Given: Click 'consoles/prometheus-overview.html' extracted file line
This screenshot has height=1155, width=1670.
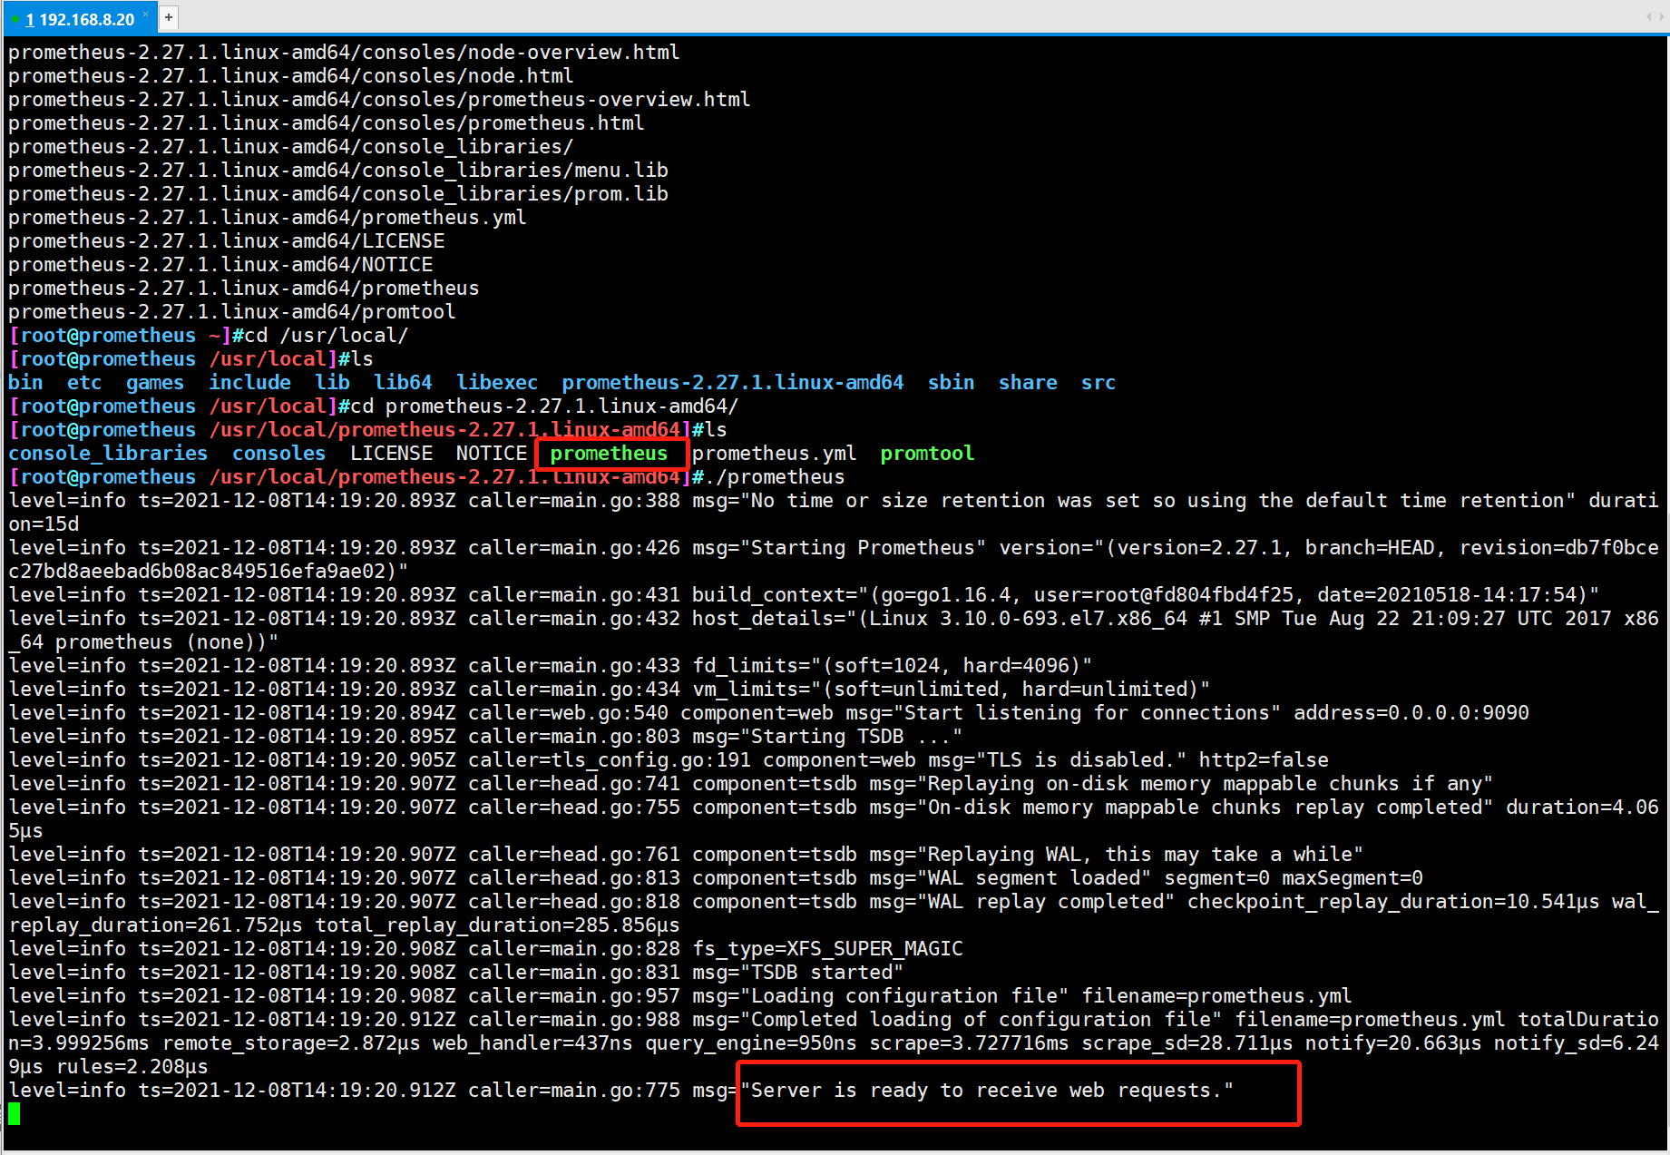Looking at the screenshot, I should [379, 99].
